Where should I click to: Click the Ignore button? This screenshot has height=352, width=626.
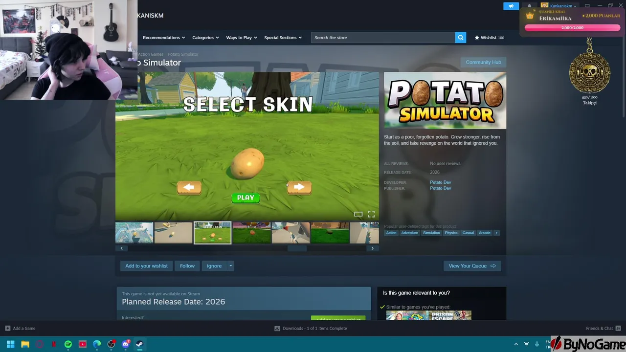tap(214, 266)
